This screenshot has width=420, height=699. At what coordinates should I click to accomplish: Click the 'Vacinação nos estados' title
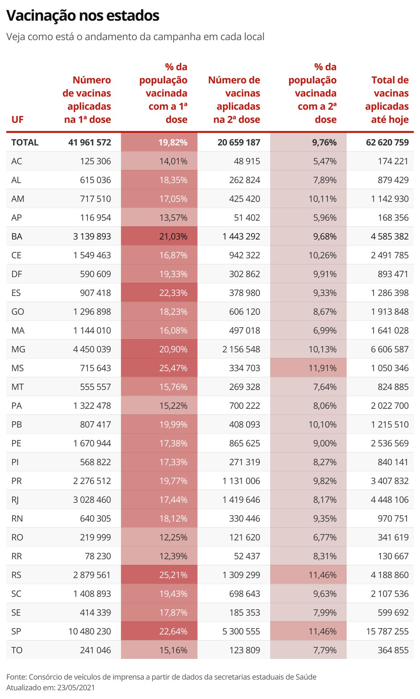83,16
